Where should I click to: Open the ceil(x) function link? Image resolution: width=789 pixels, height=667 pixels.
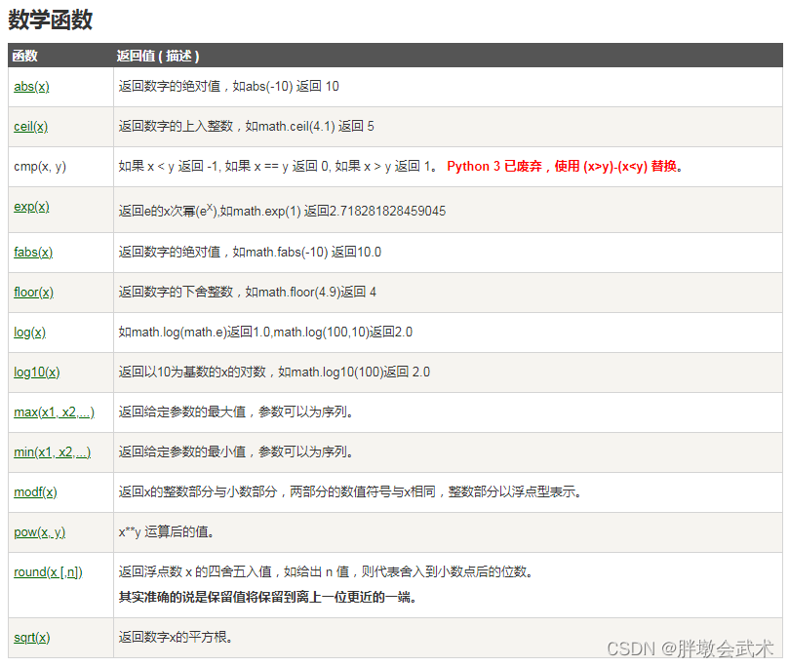pos(30,126)
